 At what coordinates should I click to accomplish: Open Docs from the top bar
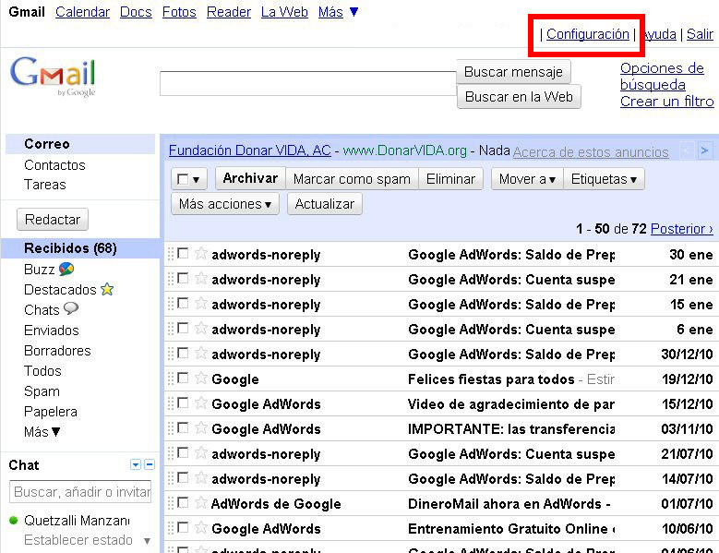[x=136, y=12]
